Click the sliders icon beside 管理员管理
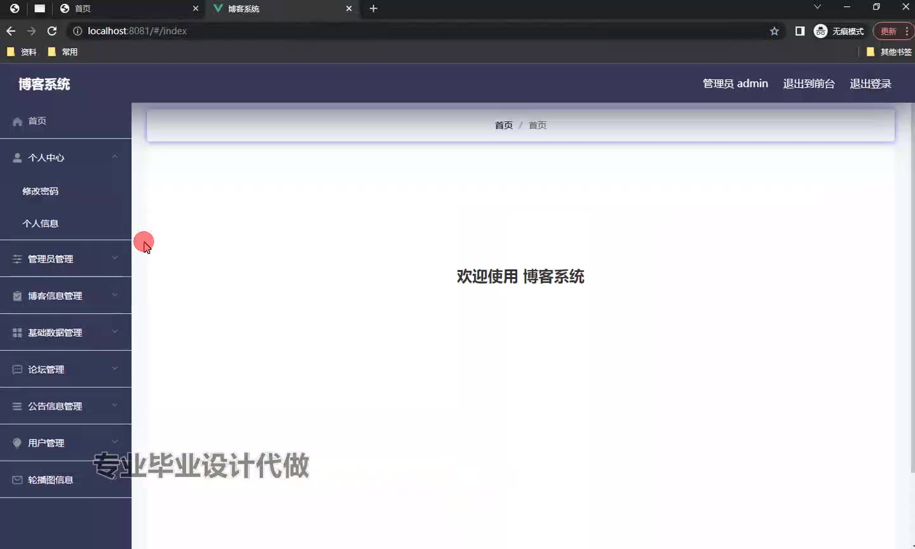The height and width of the screenshot is (549, 915). pyautogui.click(x=17, y=259)
